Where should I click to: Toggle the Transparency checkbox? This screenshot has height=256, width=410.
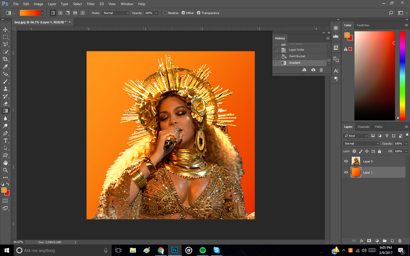tap(198, 13)
